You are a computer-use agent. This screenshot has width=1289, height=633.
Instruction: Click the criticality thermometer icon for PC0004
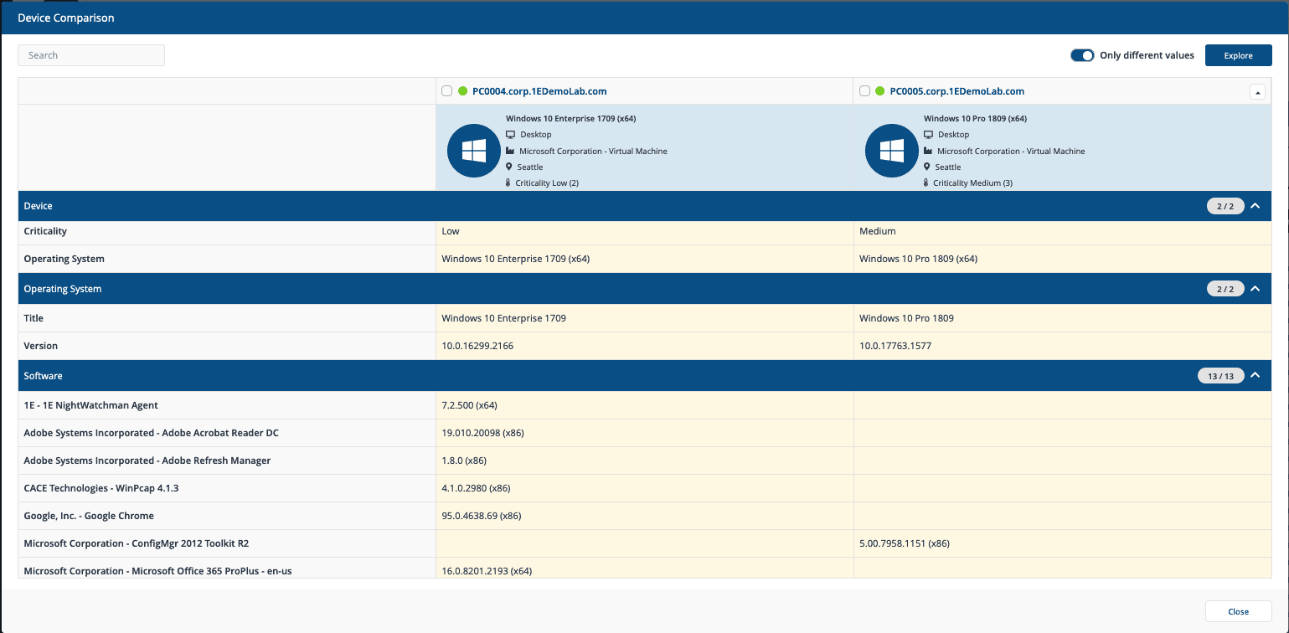[x=508, y=183]
